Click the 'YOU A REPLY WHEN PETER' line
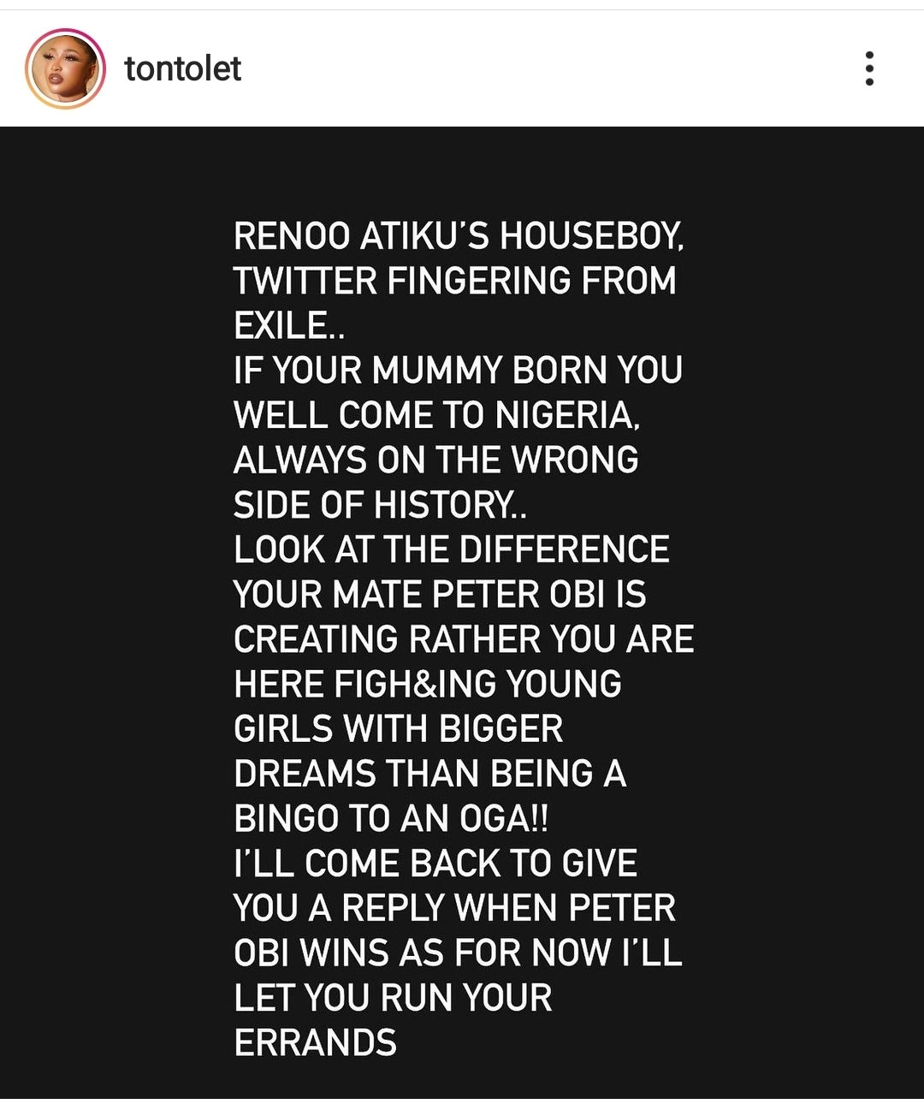The image size is (924, 1110). (454, 908)
